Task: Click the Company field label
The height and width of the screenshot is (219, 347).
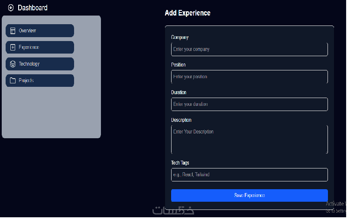Action: click(x=180, y=38)
